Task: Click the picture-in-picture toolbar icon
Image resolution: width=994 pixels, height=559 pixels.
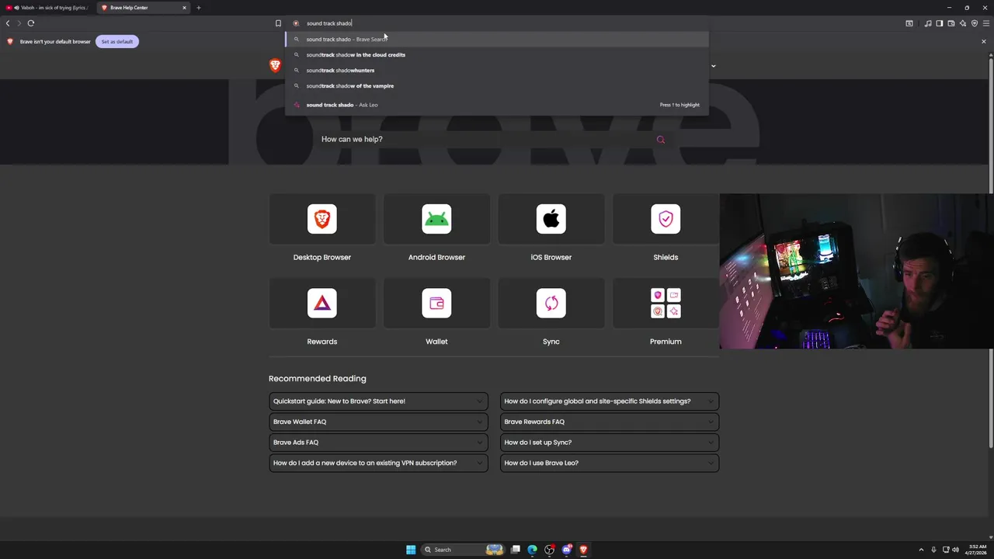Action: pyautogui.click(x=909, y=23)
